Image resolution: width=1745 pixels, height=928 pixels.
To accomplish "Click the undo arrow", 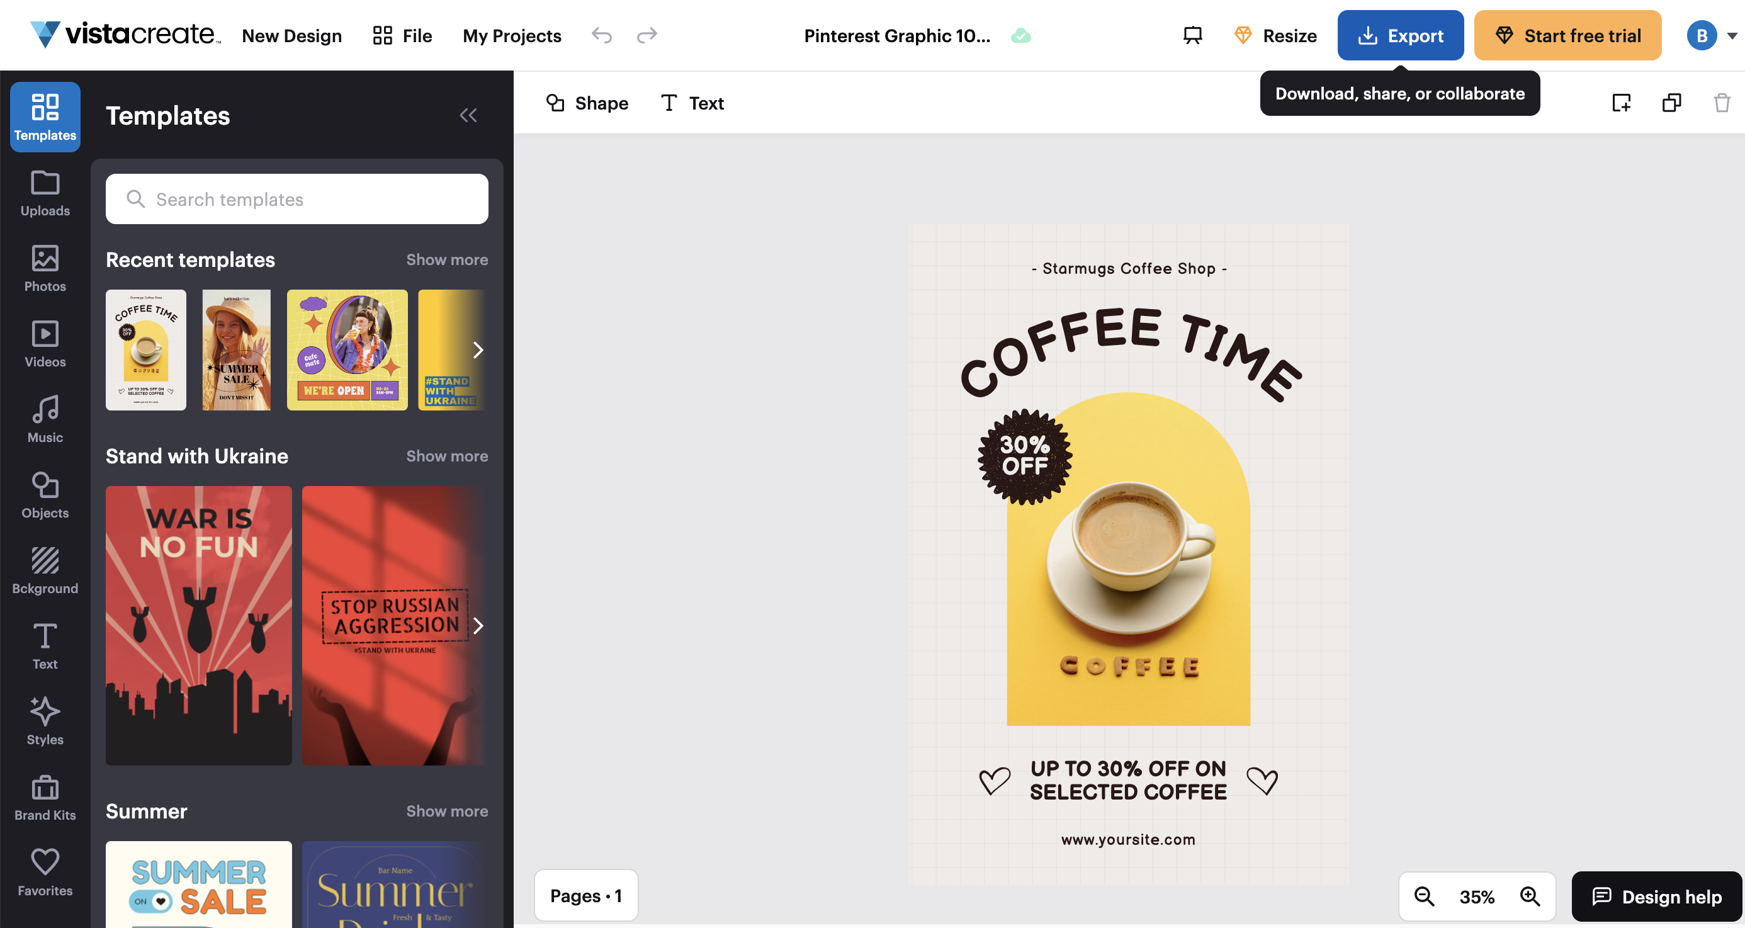I will pyautogui.click(x=602, y=35).
